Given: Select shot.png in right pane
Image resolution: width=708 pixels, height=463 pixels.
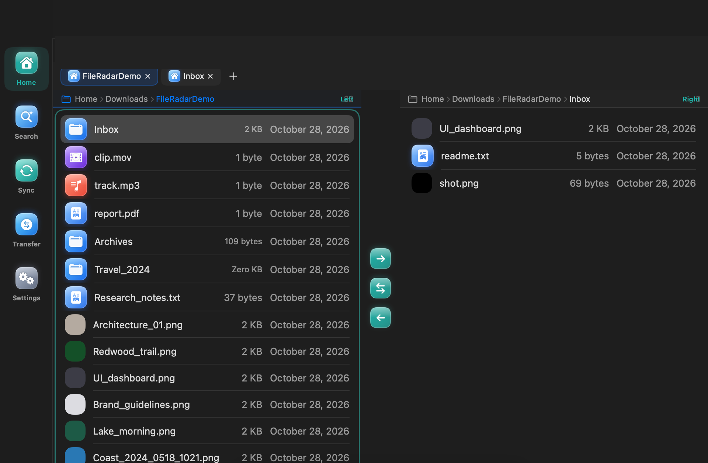Looking at the screenshot, I should [x=554, y=183].
